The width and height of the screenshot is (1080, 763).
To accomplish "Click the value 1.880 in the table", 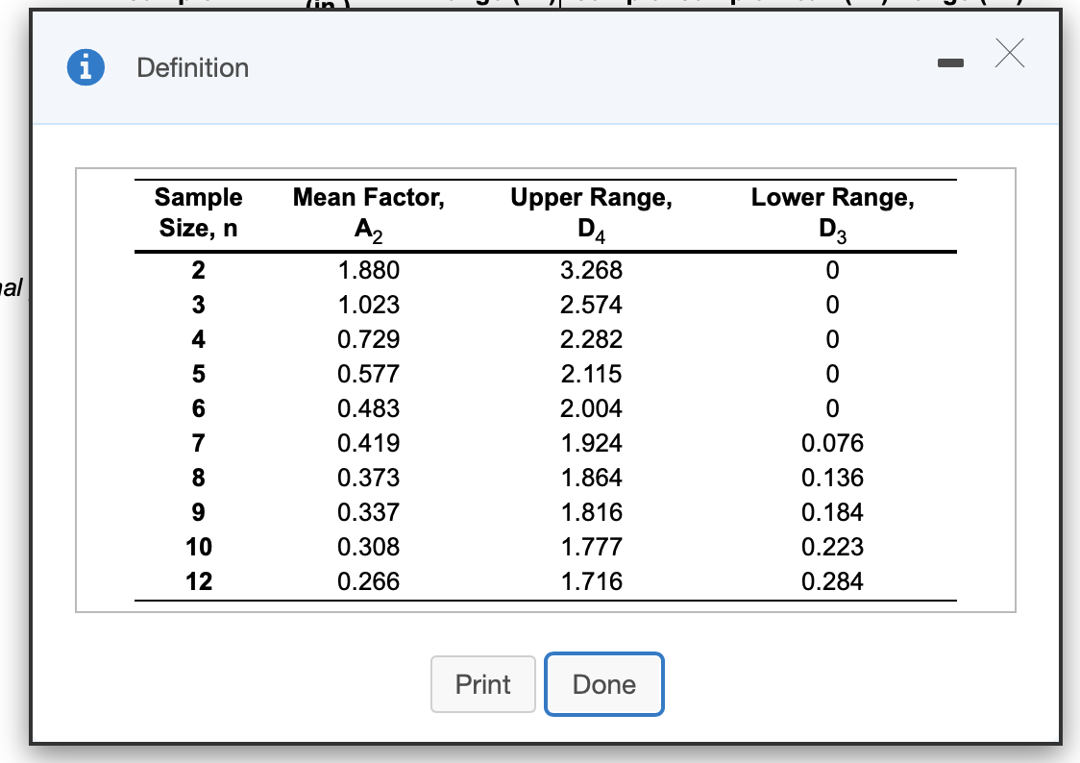I will click(368, 270).
